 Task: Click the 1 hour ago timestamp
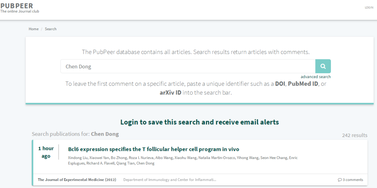[x=46, y=152]
